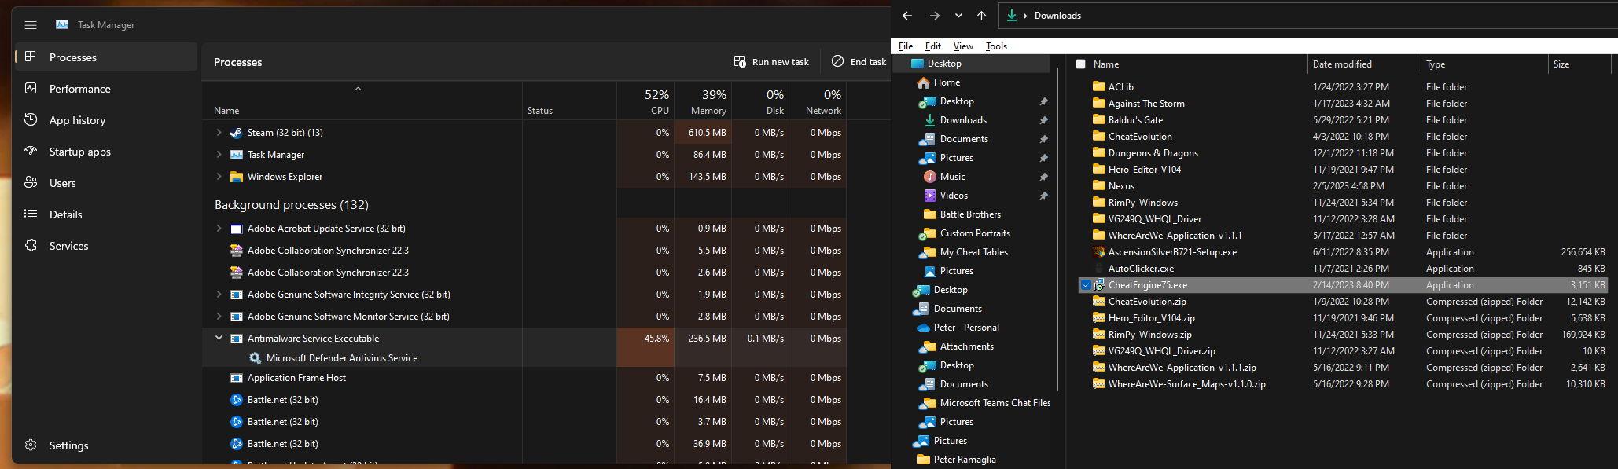Click the End task circle icon
Image resolution: width=1618 pixels, height=469 pixels.
coord(838,61)
